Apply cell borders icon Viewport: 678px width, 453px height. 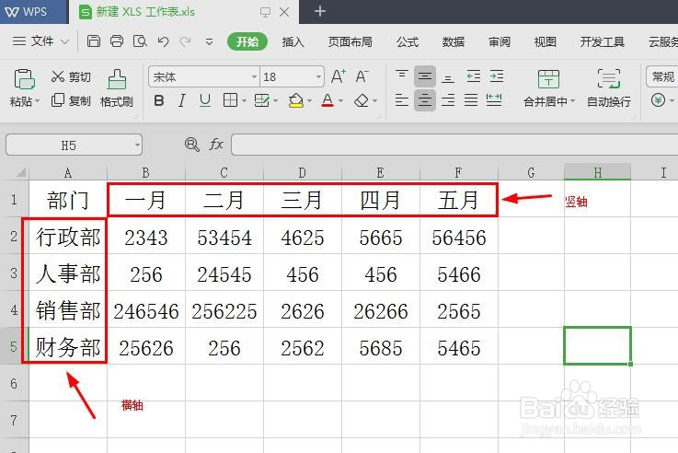click(x=230, y=100)
